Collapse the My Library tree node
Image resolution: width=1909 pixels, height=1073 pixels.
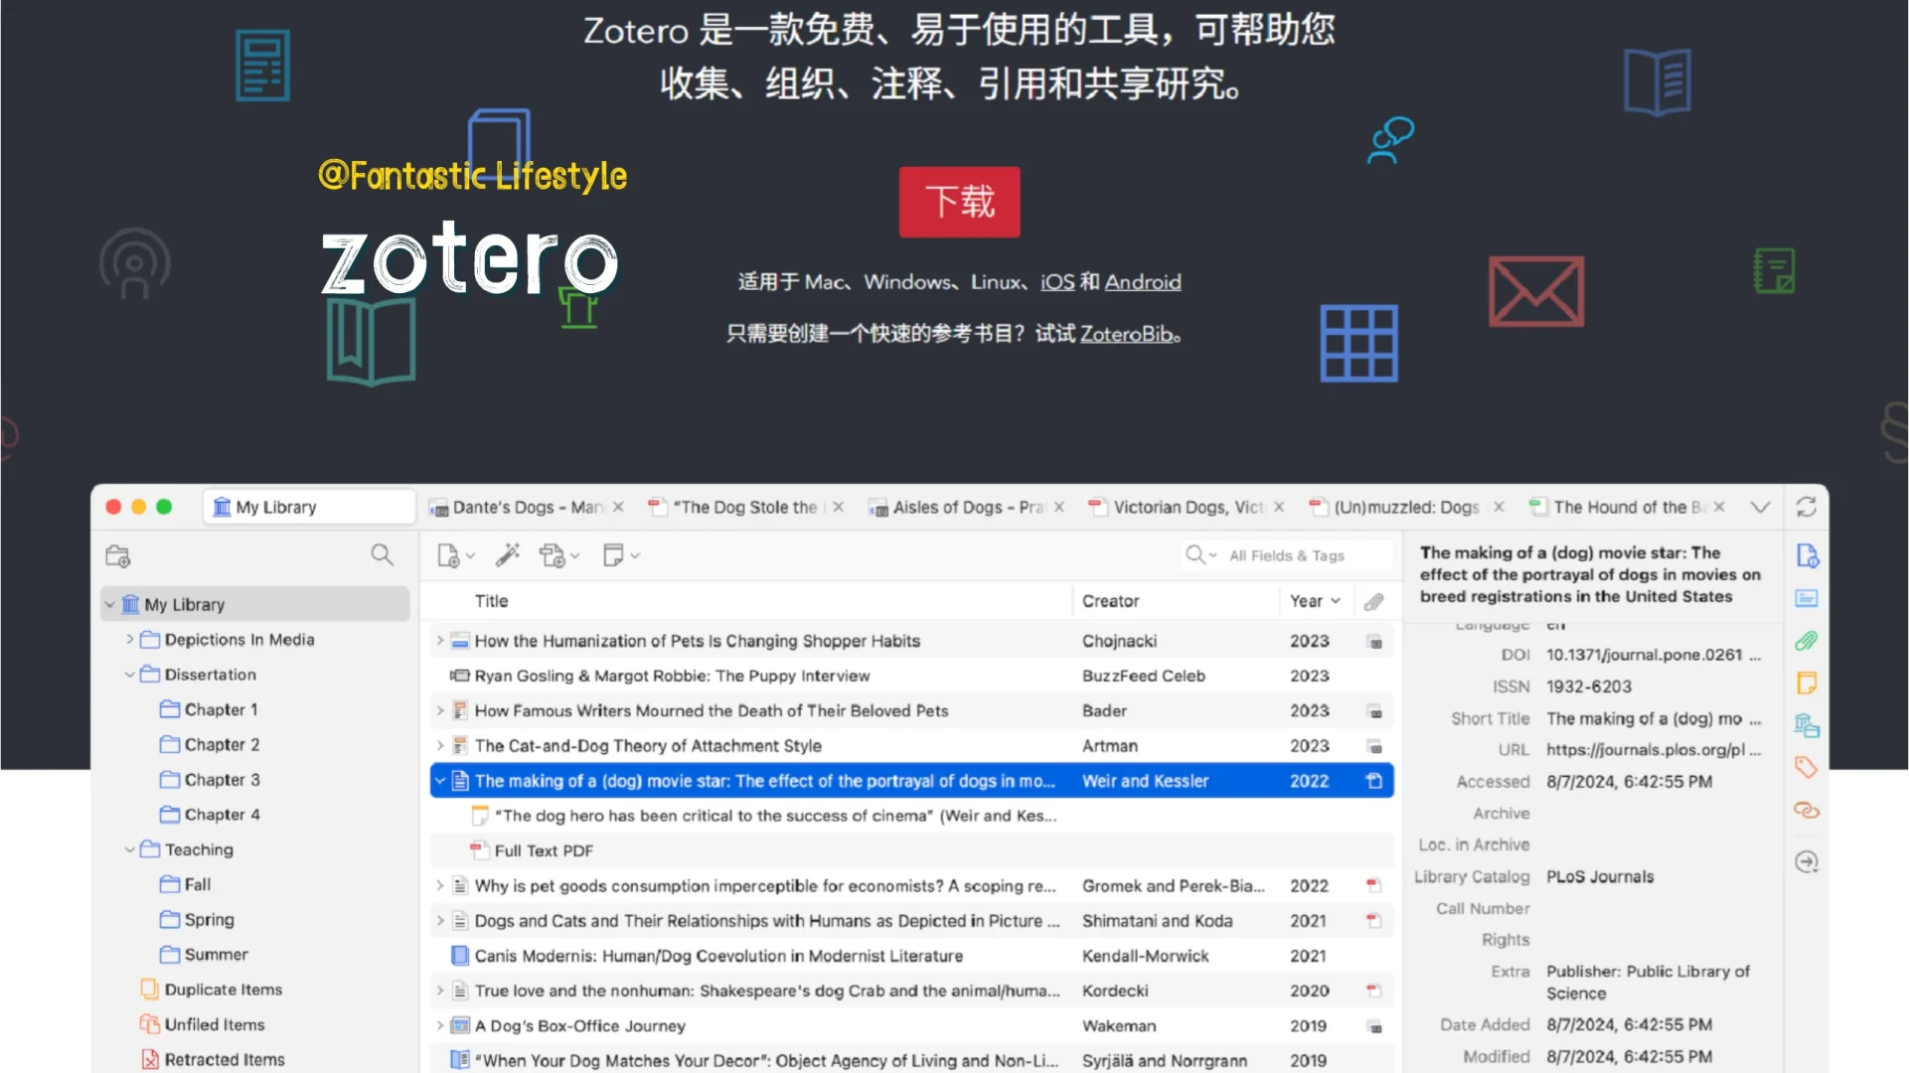click(x=109, y=604)
